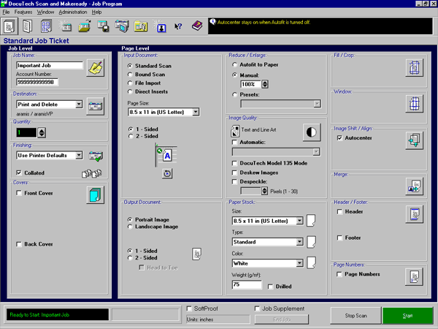The image size is (438, 329).
Task: Adjust the Manual percentage spinner
Action: pos(265,84)
